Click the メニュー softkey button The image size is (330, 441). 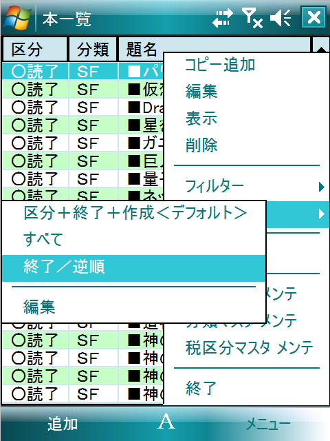tap(268, 424)
